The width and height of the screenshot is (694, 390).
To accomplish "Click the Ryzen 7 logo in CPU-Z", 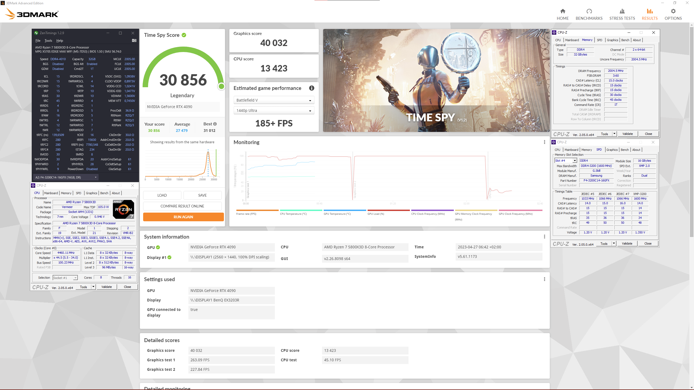I will pos(123,209).
